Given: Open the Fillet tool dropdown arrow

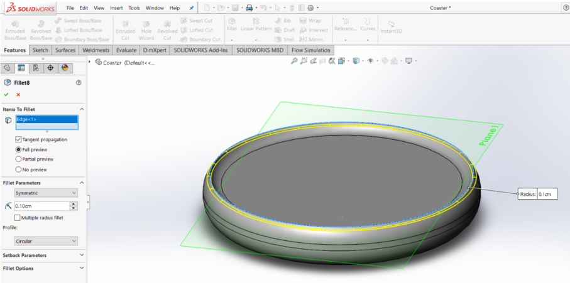Looking at the screenshot, I should [x=231, y=40].
